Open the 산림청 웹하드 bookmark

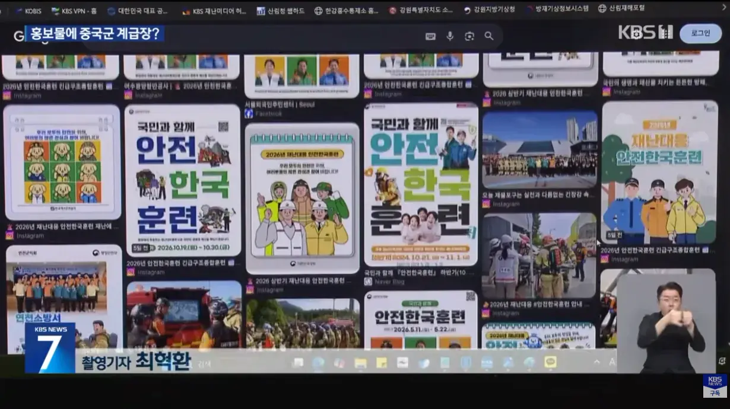pos(281,11)
